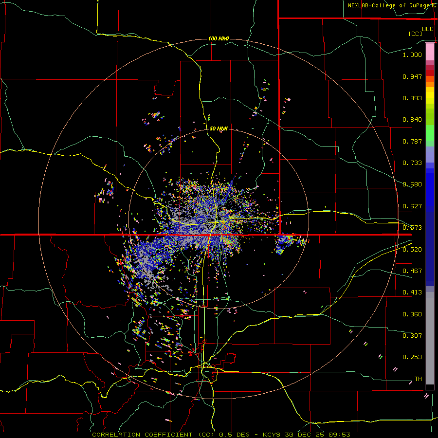Click the Correlation Coefficient KCYS caption text
Screen dimensions: 438x438
click(x=221, y=435)
